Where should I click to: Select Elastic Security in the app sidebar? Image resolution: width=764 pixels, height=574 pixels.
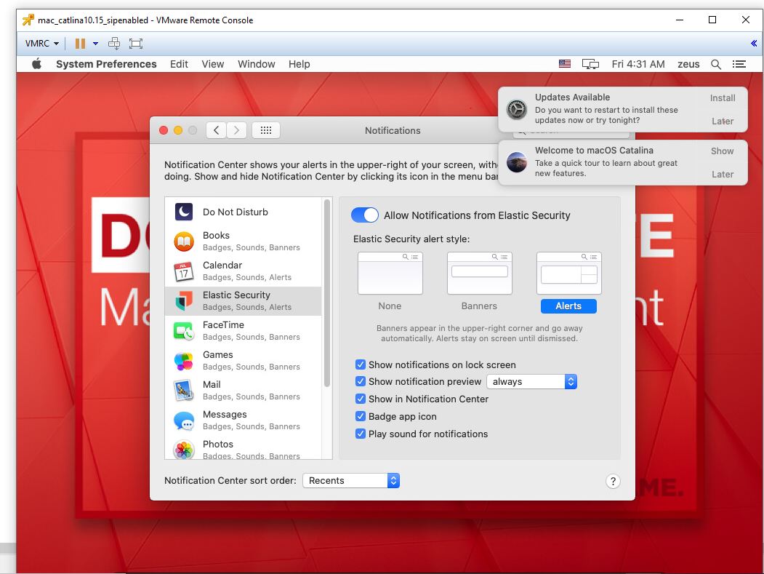[x=236, y=300]
